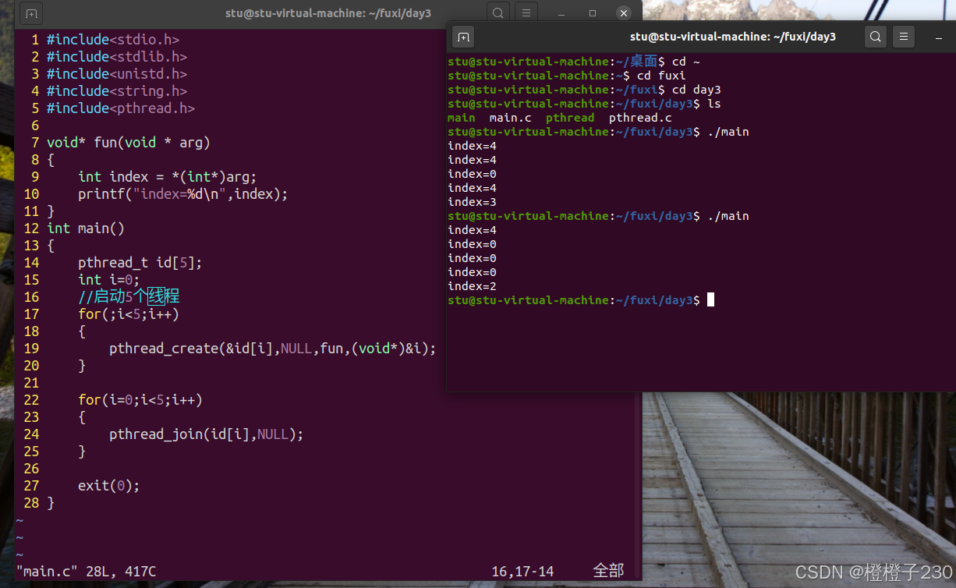Open a new tab in the shell output terminal
The height and width of the screenshot is (588, 956).
click(463, 37)
